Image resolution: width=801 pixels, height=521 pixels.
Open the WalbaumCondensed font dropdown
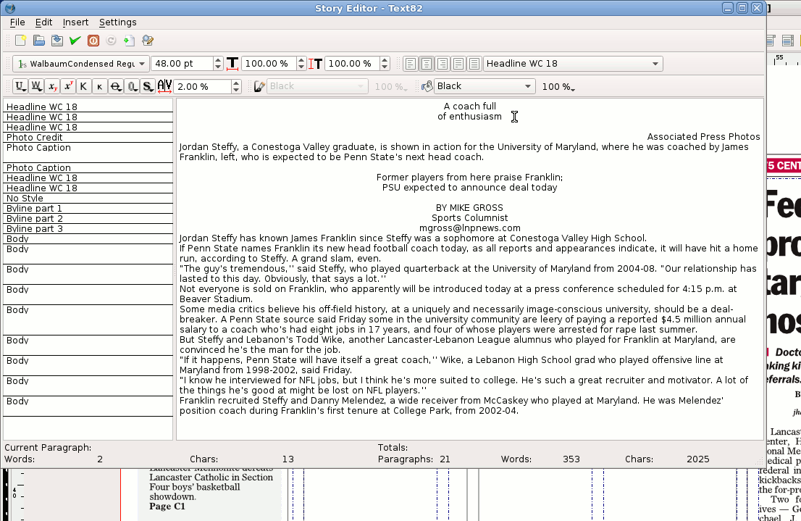pyautogui.click(x=81, y=64)
